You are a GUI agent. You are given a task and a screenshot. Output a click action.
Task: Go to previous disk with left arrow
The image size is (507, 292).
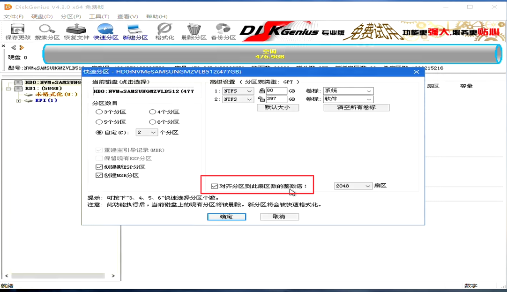14,47
